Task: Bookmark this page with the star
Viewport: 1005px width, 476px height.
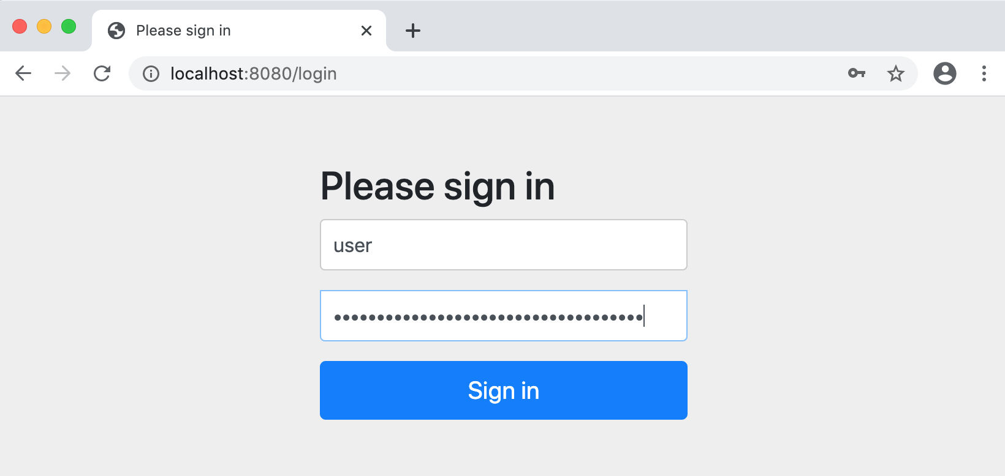Action: pyautogui.click(x=895, y=73)
